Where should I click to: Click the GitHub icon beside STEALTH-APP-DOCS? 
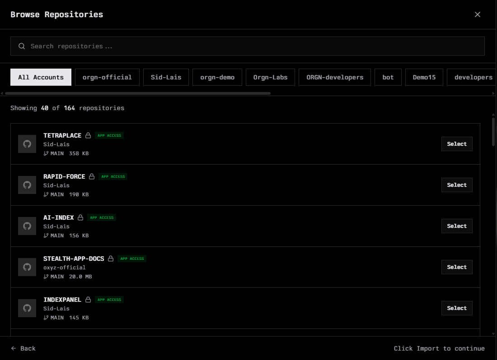(x=27, y=267)
